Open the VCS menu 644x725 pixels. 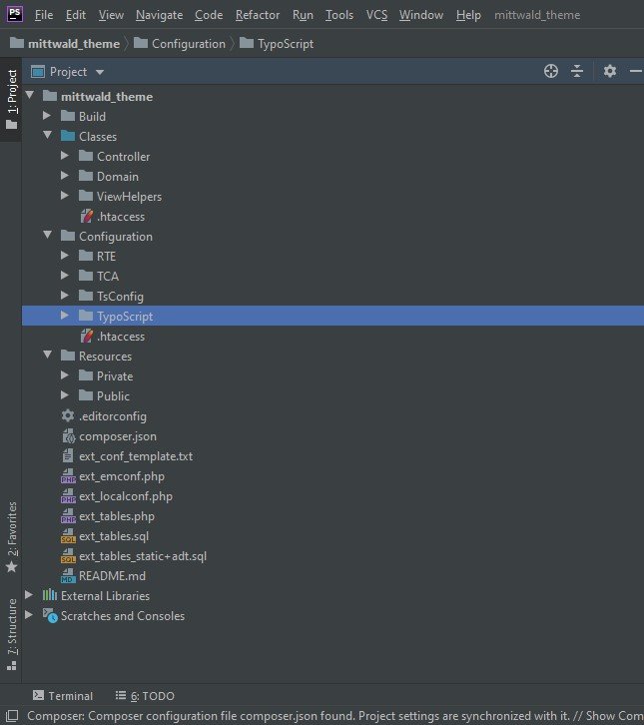pyautogui.click(x=376, y=15)
